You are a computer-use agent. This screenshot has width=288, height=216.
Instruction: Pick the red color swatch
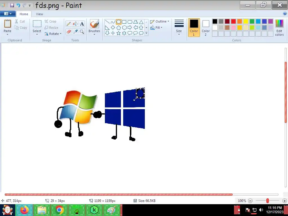click(x=233, y=21)
